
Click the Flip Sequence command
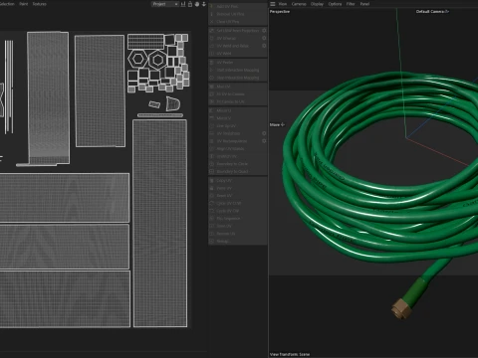[x=238, y=219]
